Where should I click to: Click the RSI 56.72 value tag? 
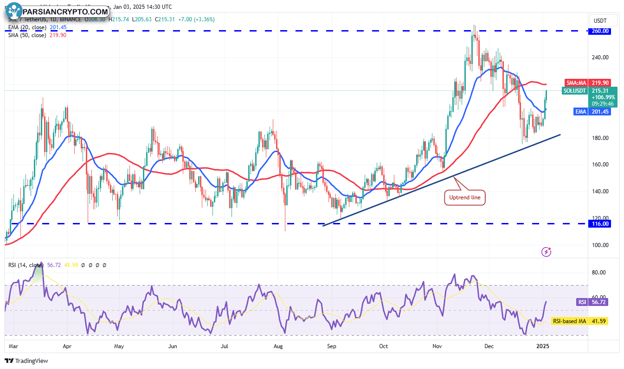click(x=592, y=301)
